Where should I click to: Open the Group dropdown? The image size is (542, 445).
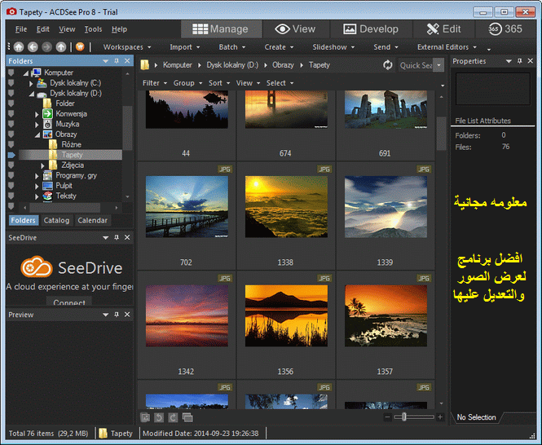[187, 83]
